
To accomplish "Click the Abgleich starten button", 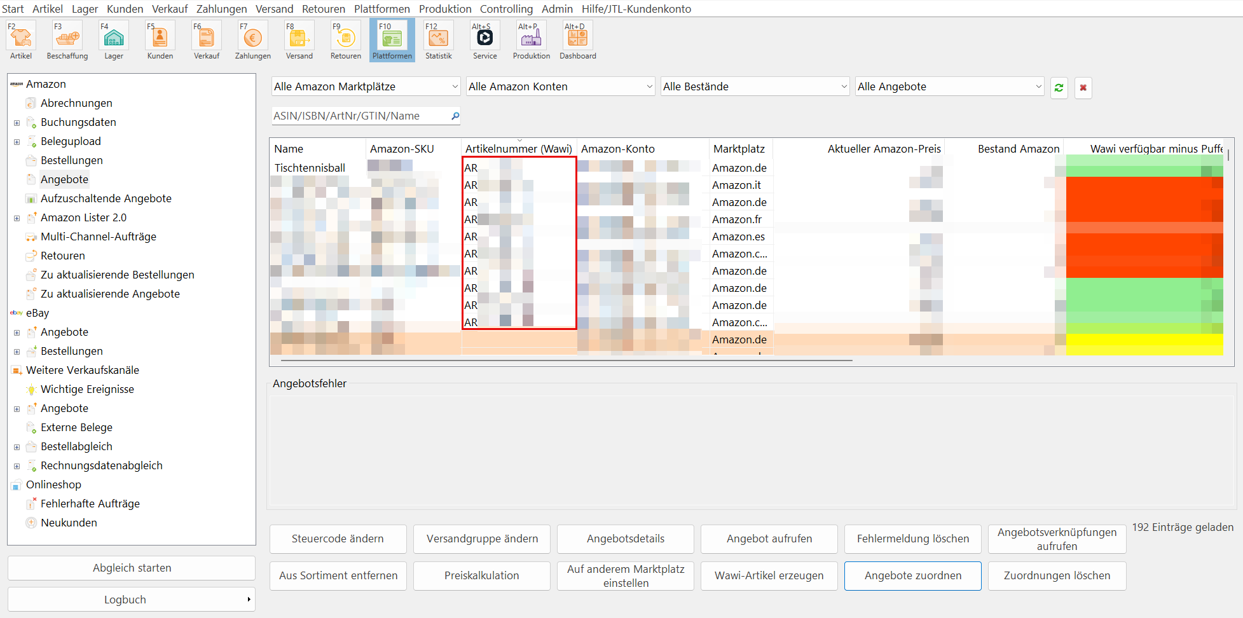I will [x=132, y=568].
